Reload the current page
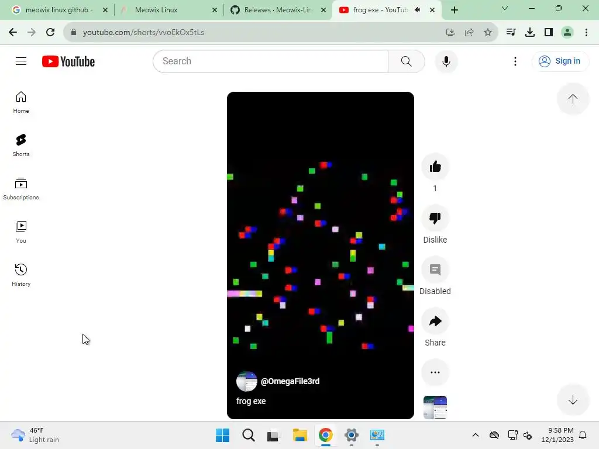Viewport: 599px width, 449px height. click(50, 32)
